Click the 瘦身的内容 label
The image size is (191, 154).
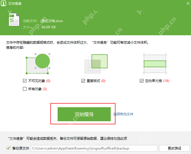[15, 48]
